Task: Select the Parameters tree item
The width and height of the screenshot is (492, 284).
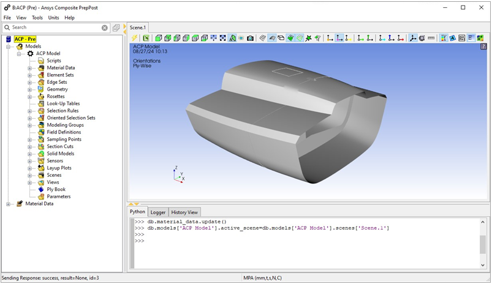Action: [59, 196]
